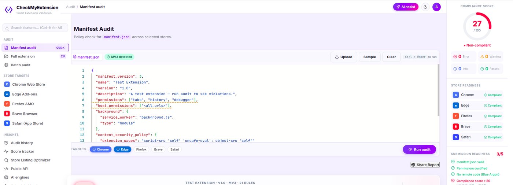Click the Non-compliant status label

coord(477,45)
